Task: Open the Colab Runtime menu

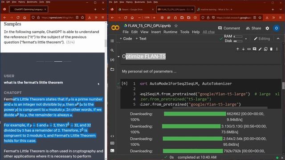Action: (x=170, y=32)
